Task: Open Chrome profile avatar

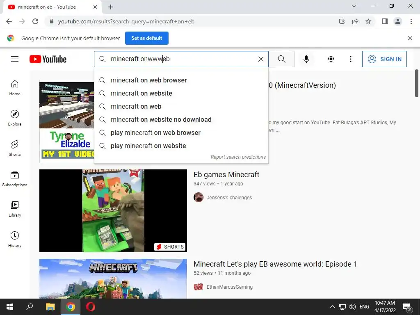Action: (398, 21)
